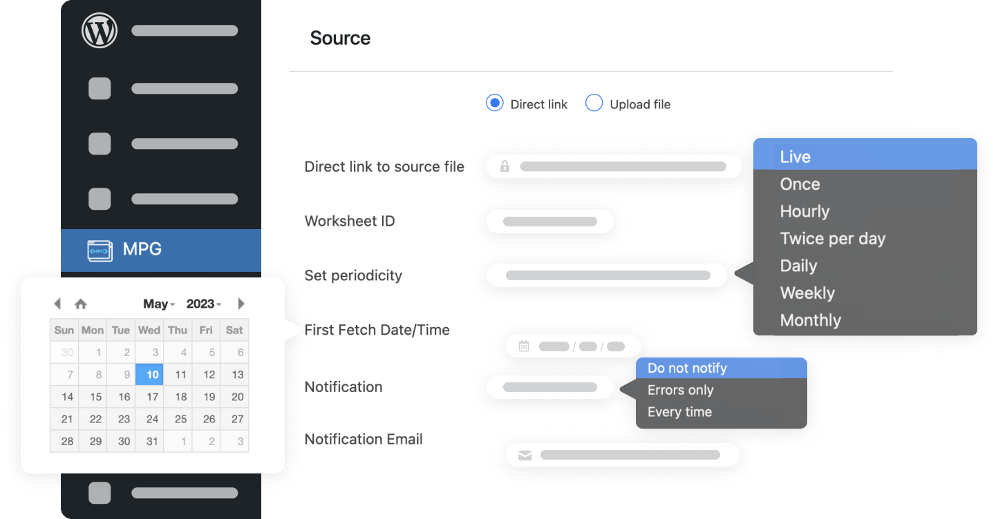Click the WordPress logo icon

coord(99,30)
